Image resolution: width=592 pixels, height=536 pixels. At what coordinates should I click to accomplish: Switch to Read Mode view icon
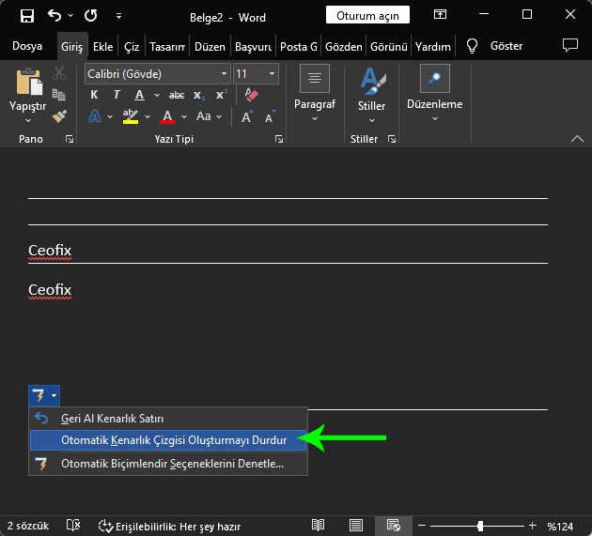318,525
